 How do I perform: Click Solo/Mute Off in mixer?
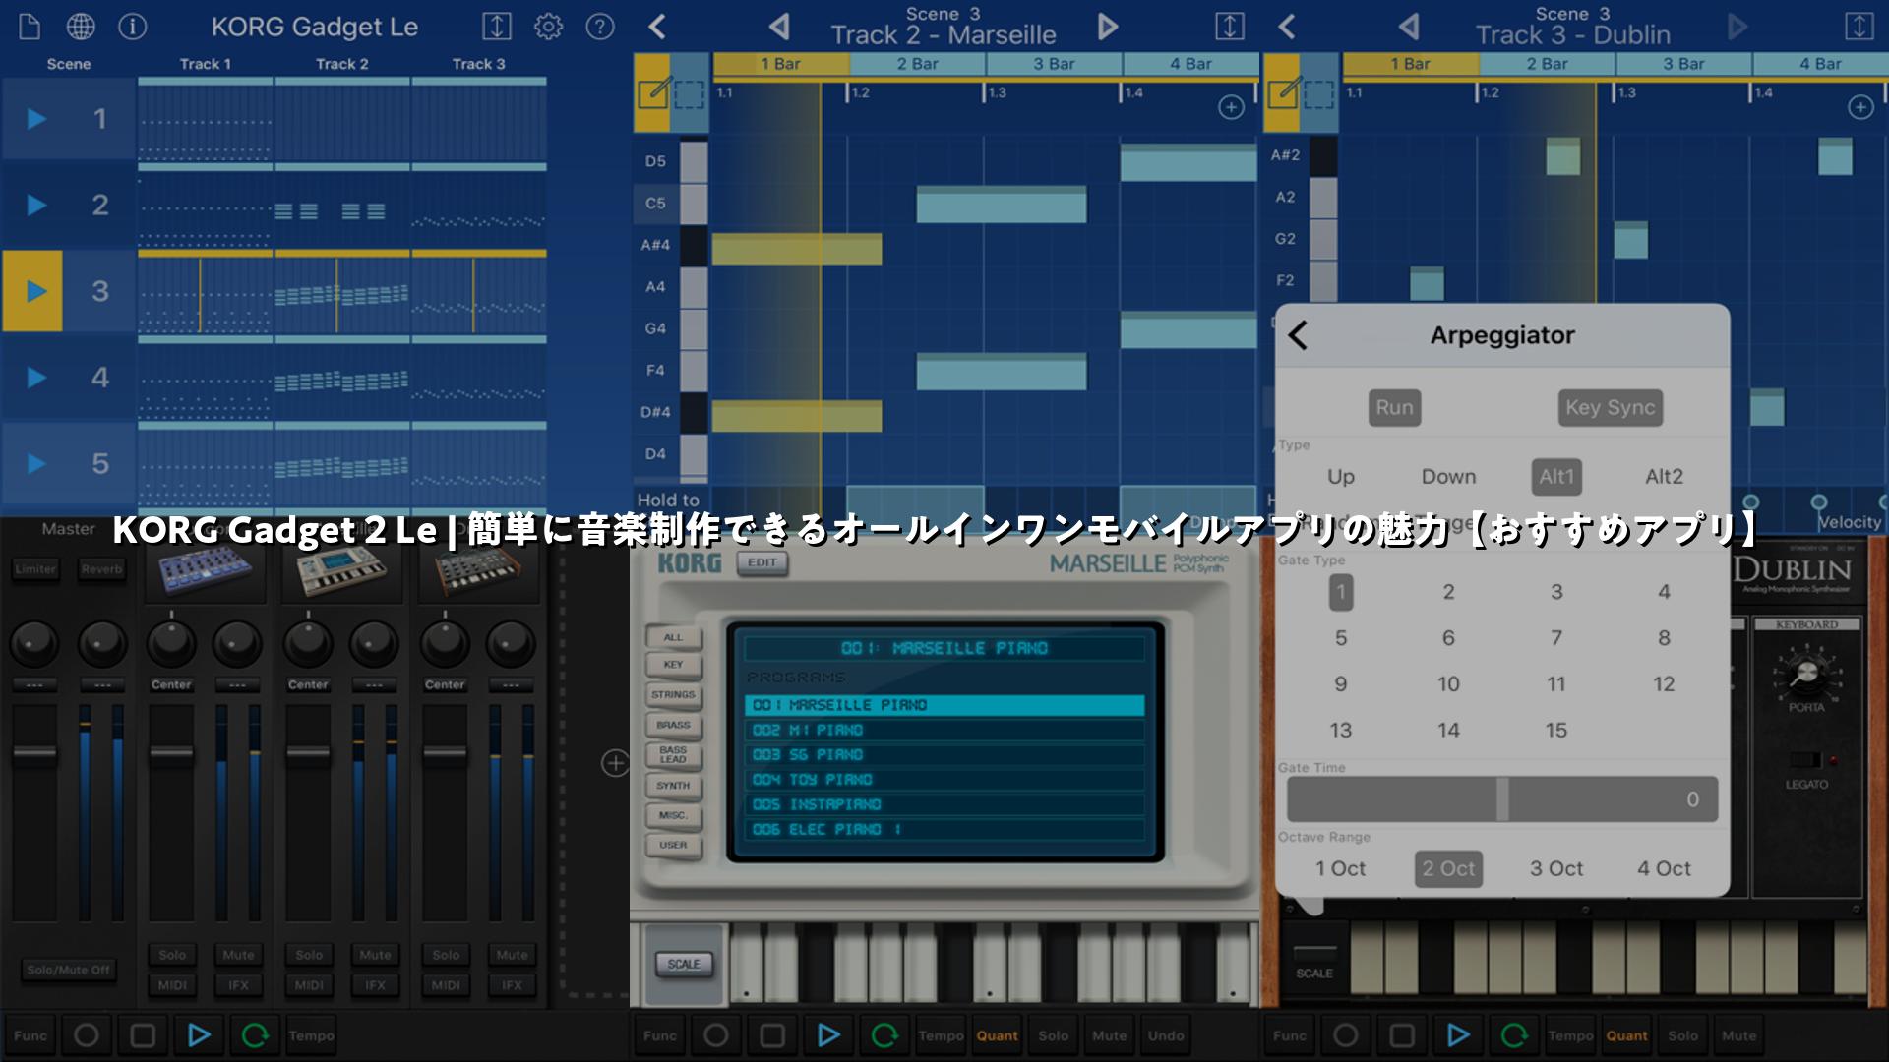coord(68,970)
